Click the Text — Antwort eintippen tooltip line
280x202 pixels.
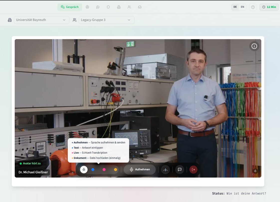[x=87, y=148]
